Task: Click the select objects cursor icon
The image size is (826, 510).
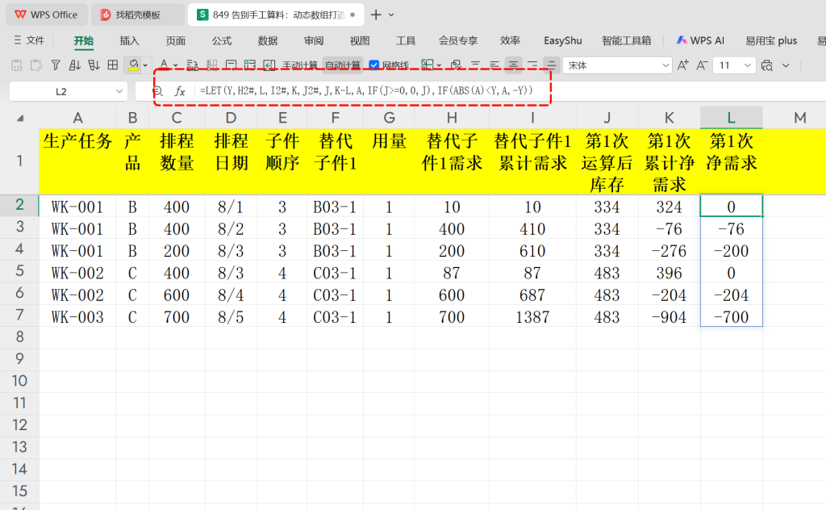Action: (456, 65)
